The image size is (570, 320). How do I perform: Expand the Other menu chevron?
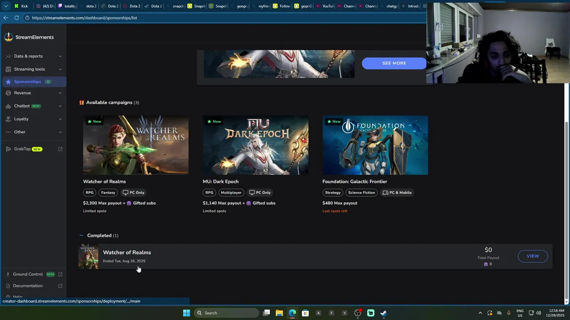60,132
